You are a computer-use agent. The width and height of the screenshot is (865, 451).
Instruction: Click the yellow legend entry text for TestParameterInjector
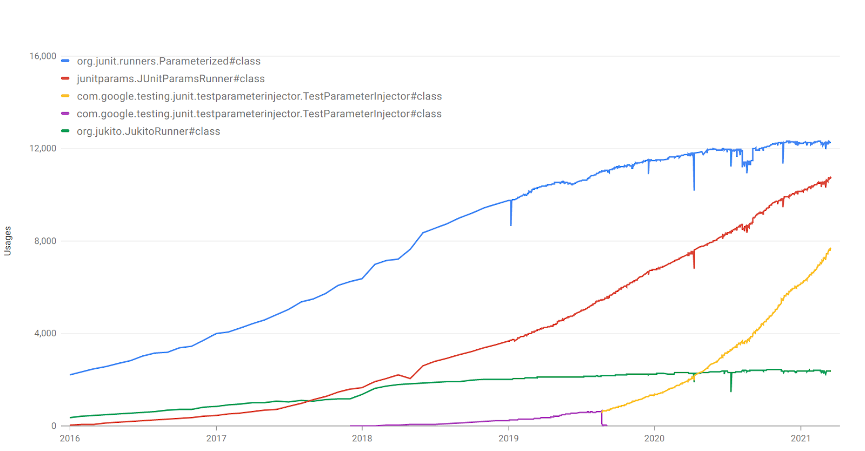click(x=259, y=96)
